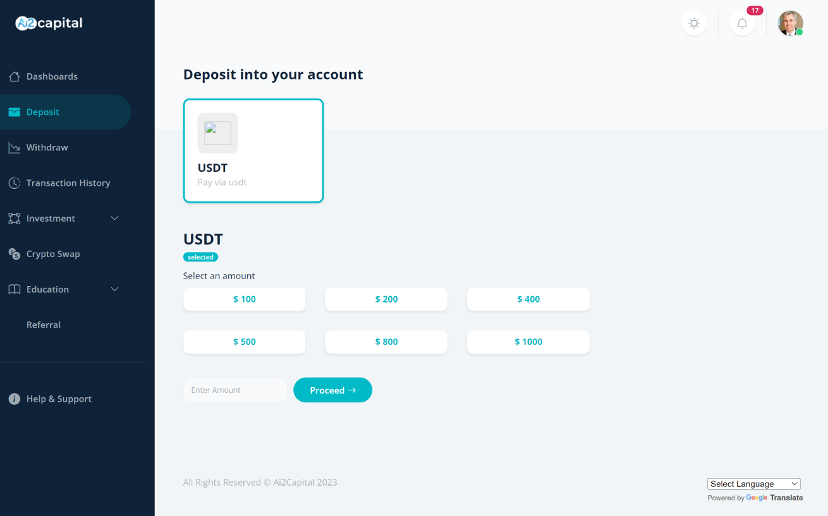Open the Select Language dropdown
The height and width of the screenshot is (516, 828).
pyautogui.click(x=753, y=484)
